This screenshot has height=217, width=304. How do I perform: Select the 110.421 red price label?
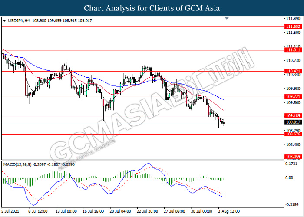[x=293, y=71]
